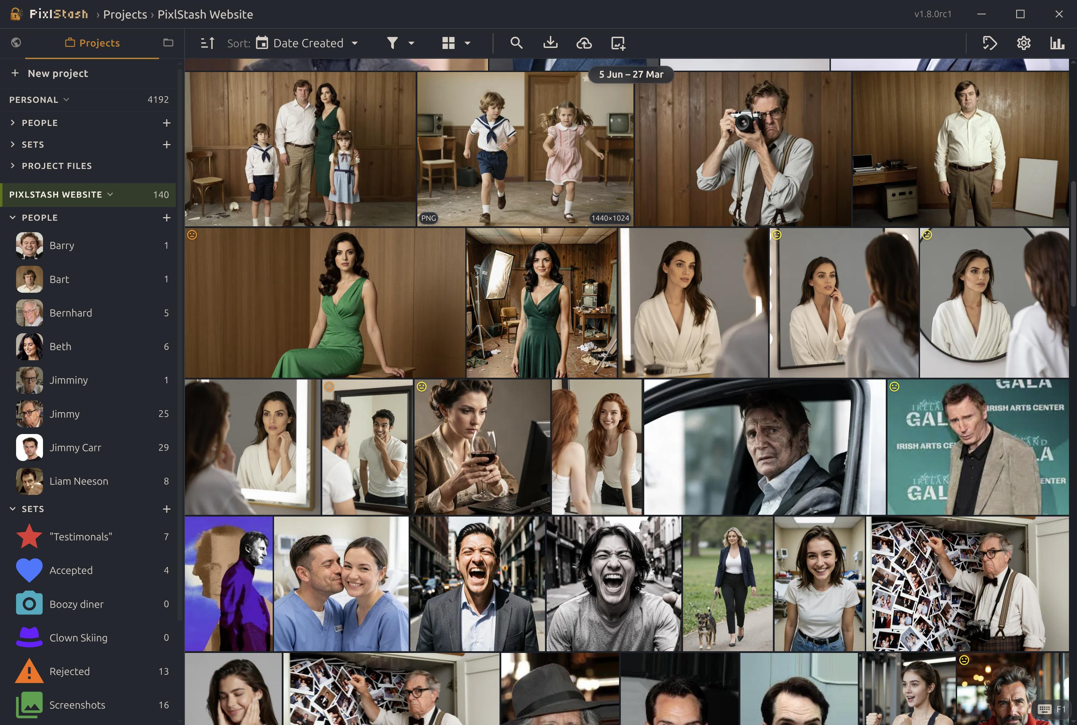Open the filter options dropdown arrow
Viewport: 1077px width, 725px height.
click(411, 43)
